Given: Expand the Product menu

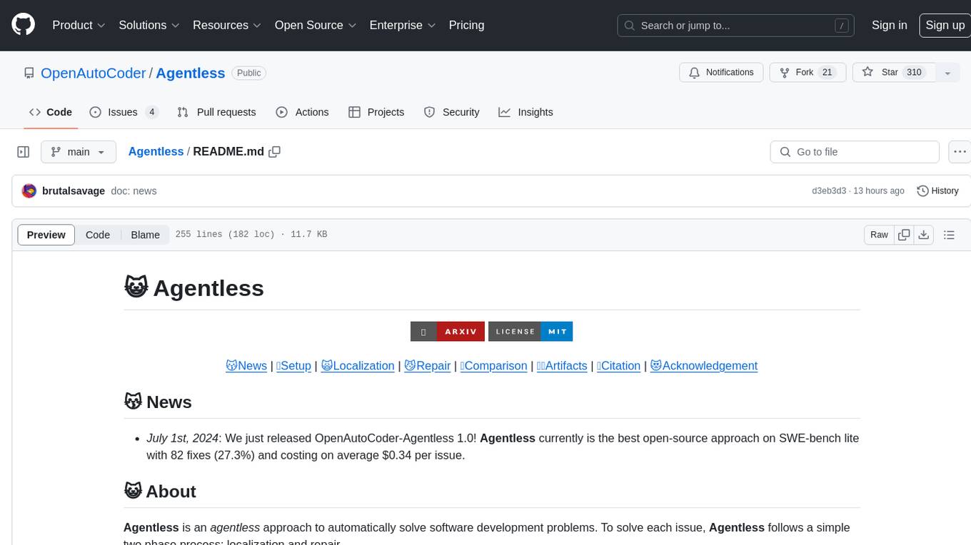Looking at the screenshot, I should click(x=79, y=25).
